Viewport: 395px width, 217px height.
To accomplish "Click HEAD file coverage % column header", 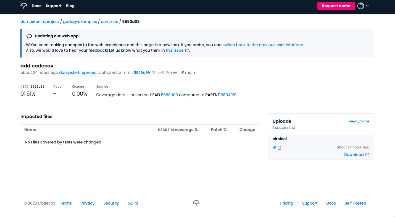I will (178, 130).
